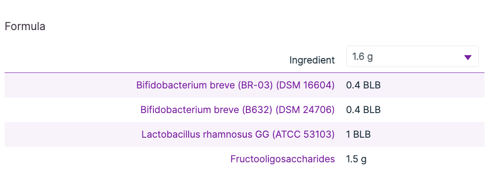The height and width of the screenshot is (186, 490).
Task: Click the B632 strain designation
Action: click(x=262, y=110)
